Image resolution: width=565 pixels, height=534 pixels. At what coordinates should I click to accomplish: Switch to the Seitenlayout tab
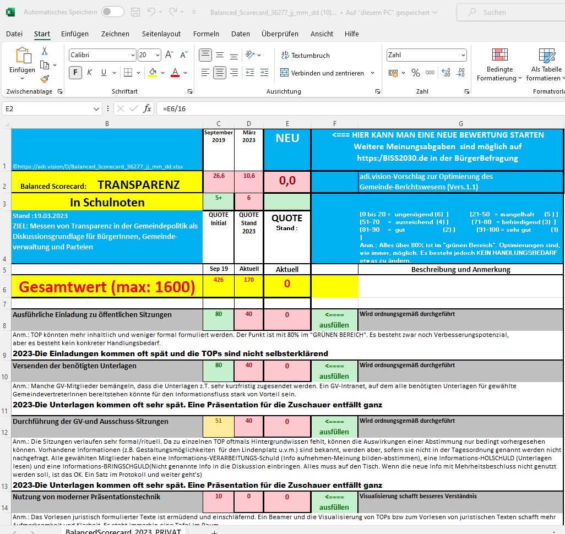tap(161, 34)
